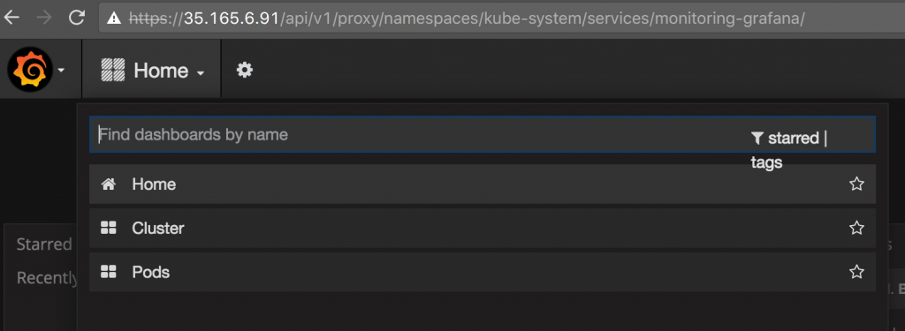Open the Cluster dashboard
This screenshot has width=905, height=331.
[483, 228]
